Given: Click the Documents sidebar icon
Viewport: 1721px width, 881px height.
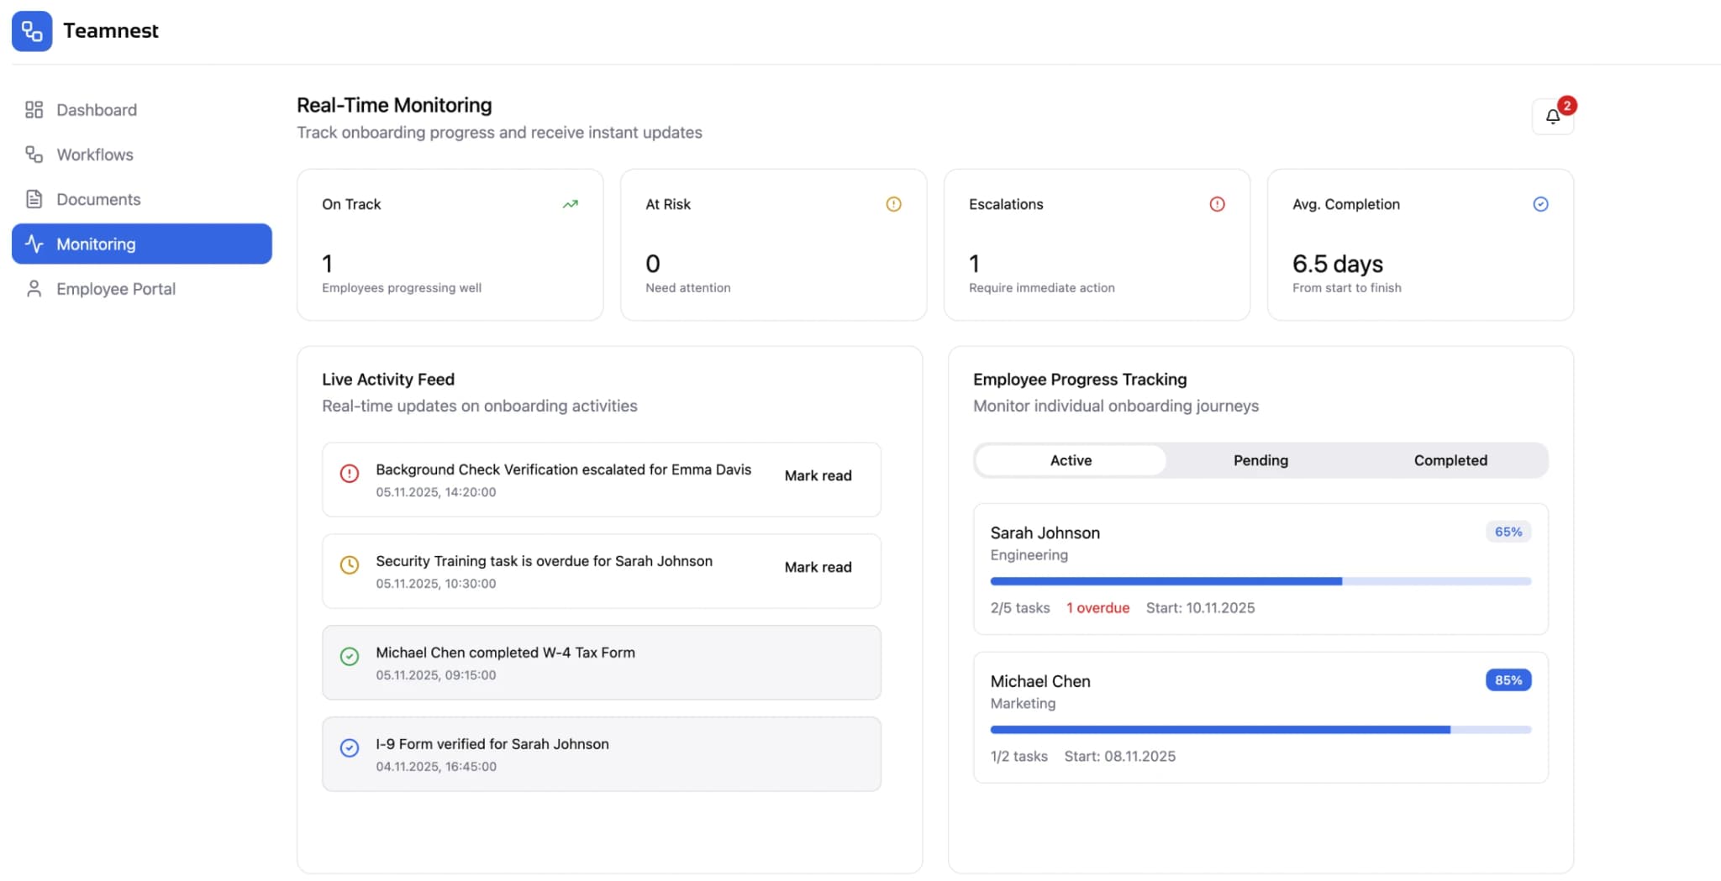Looking at the screenshot, I should [33, 199].
